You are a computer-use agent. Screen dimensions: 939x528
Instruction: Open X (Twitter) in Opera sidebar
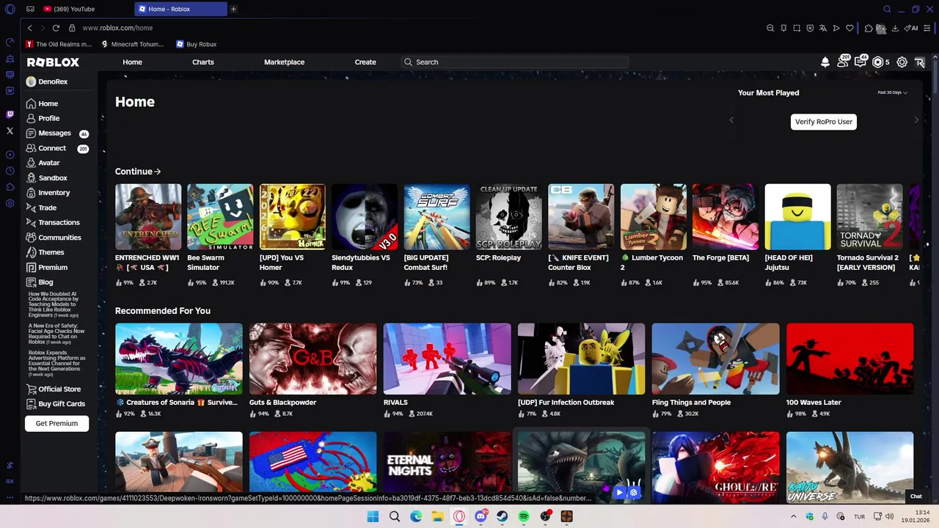pyautogui.click(x=10, y=131)
